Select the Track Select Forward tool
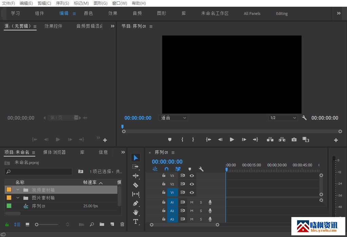 click(135, 167)
